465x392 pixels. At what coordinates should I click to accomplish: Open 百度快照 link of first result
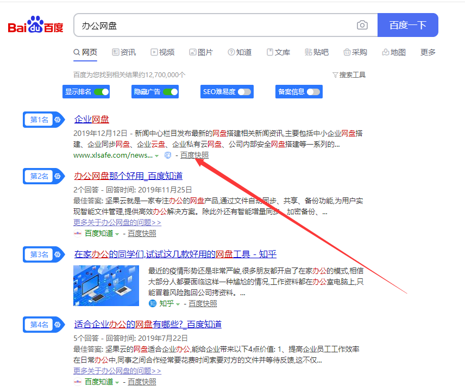(x=194, y=155)
